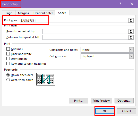Confirm with the OK button
This screenshot has width=138, height=116.
(x=105, y=111)
